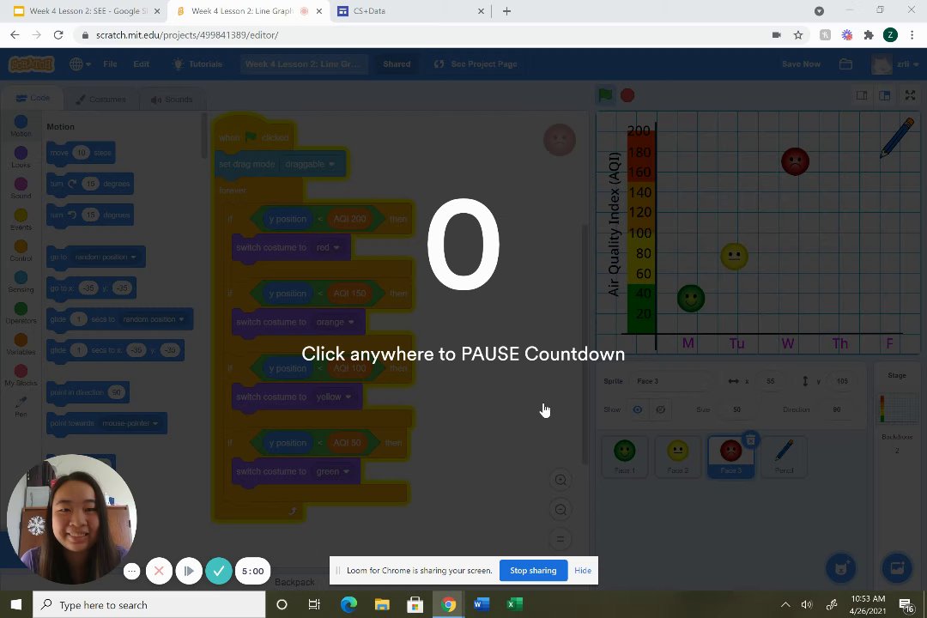This screenshot has width=927, height=618.
Task: Hide the sprite using crossed eye icon
Action: 660,409
